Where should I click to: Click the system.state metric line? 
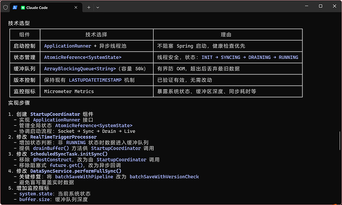(x=52, y=194)
